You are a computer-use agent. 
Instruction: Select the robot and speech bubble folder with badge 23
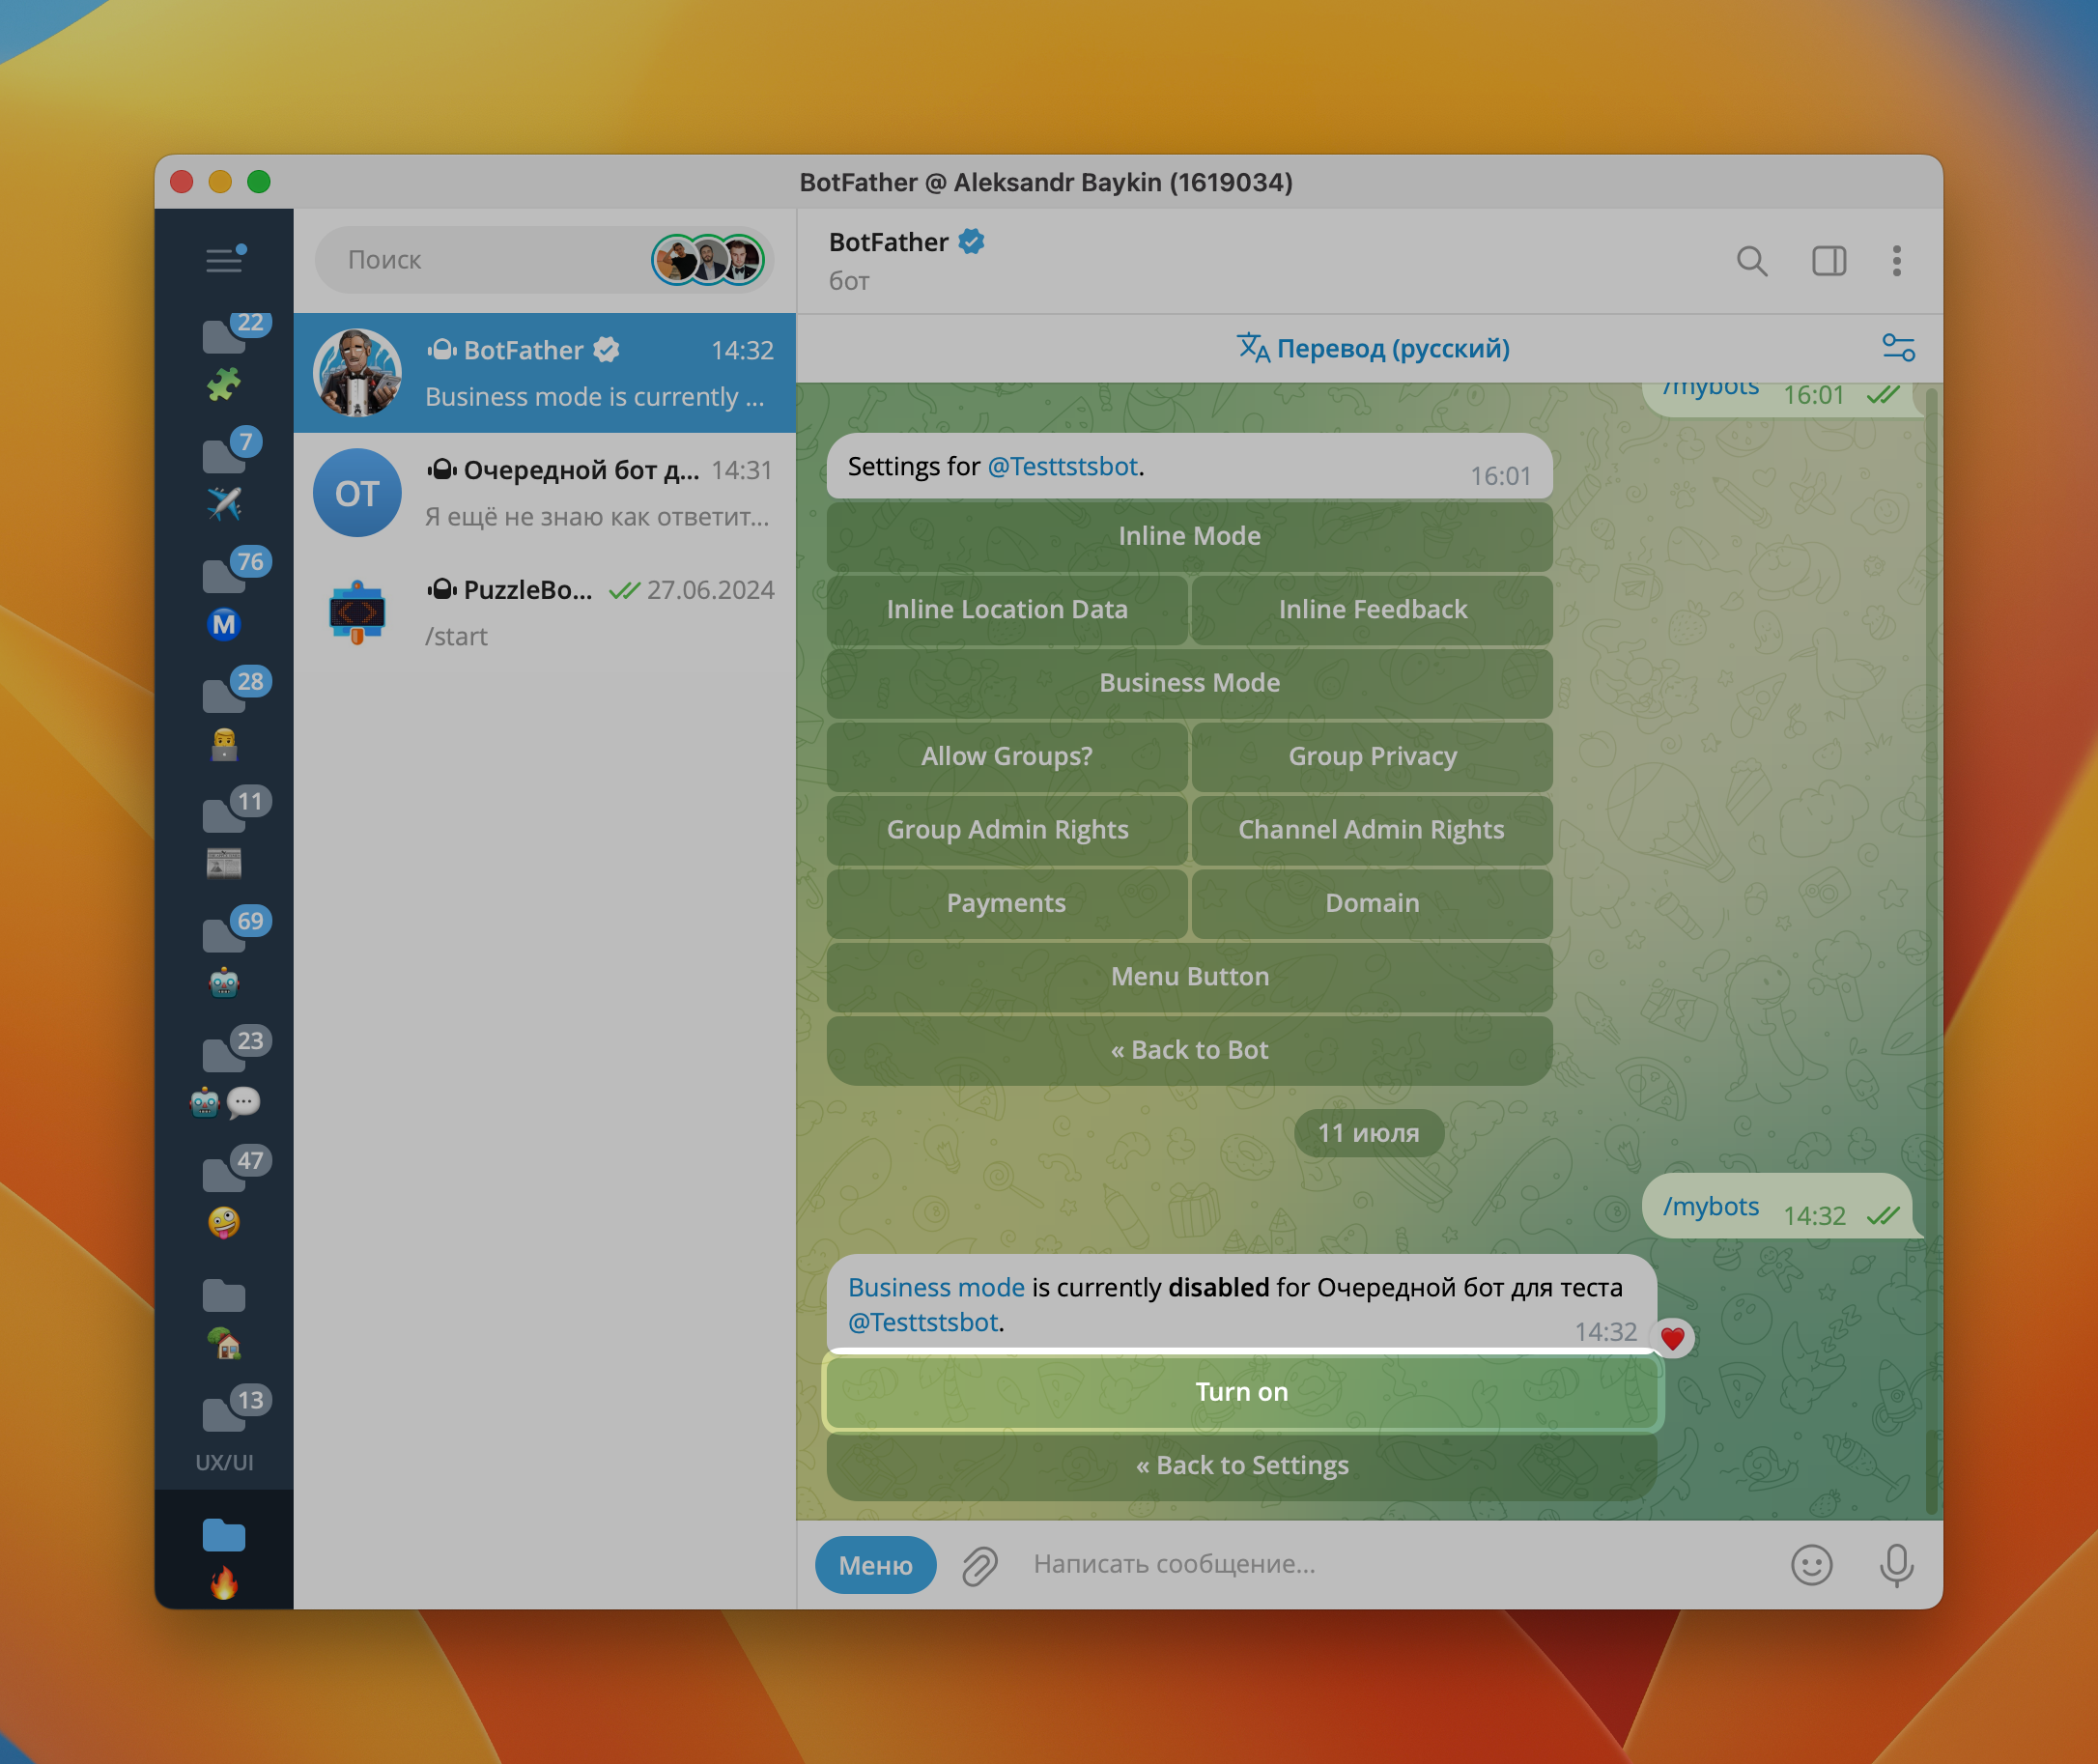(224, 1075)
